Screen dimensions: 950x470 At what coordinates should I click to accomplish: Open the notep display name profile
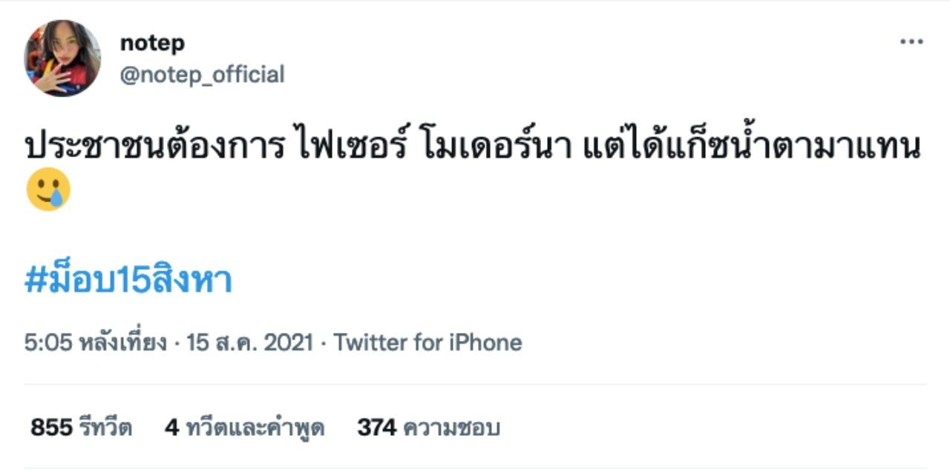[152, 44]
